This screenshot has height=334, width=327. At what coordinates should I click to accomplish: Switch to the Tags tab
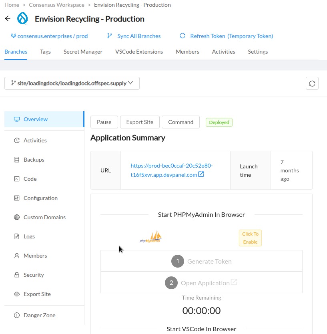point(45,52)
